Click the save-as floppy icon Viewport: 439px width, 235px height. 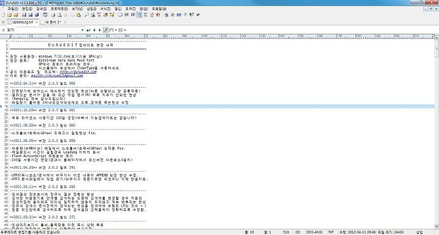pos(30,15)
